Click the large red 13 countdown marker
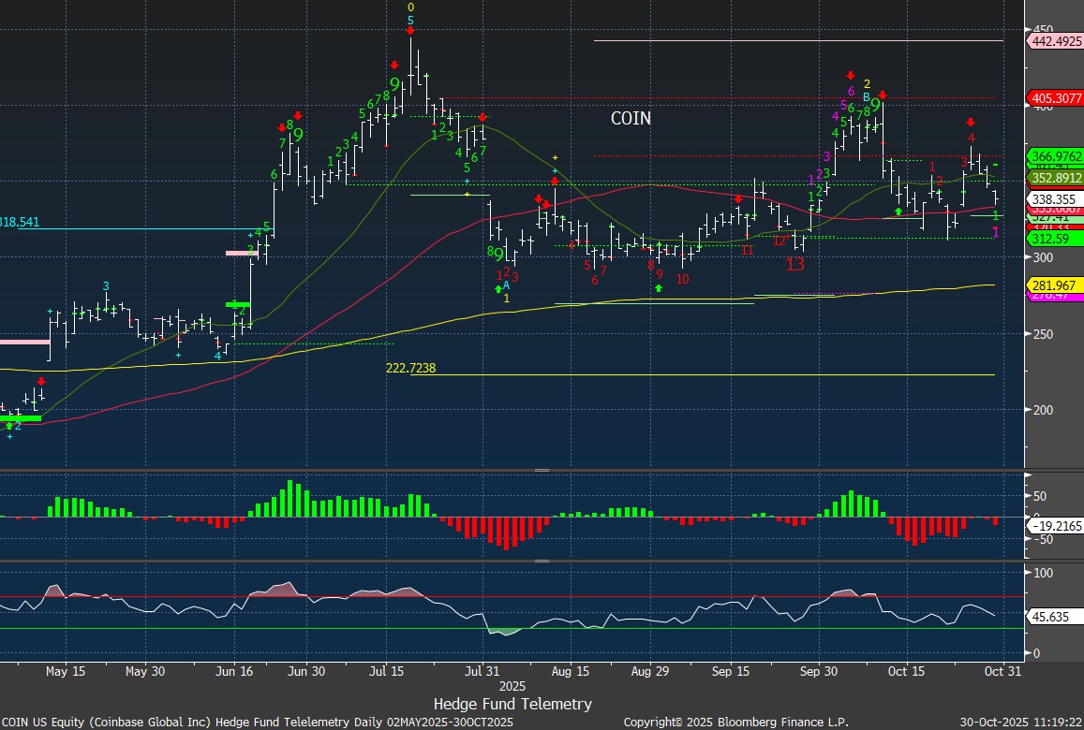The width and height of the screenshot is (1084, 730). coord(794,264)
